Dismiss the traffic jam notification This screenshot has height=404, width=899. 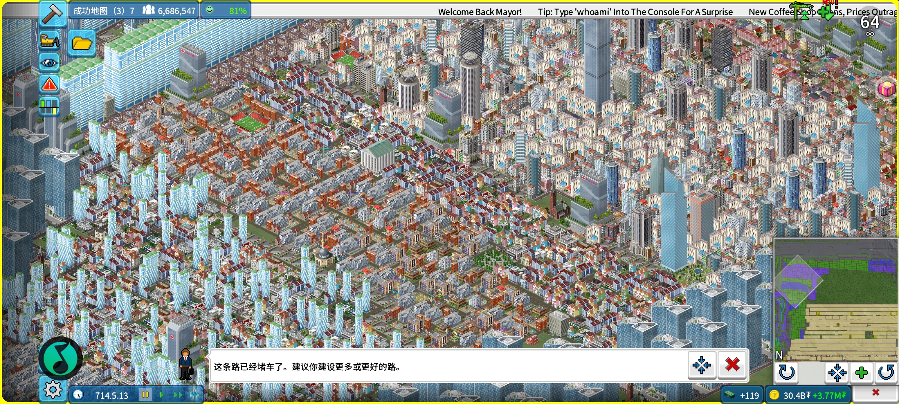(732, 365)
